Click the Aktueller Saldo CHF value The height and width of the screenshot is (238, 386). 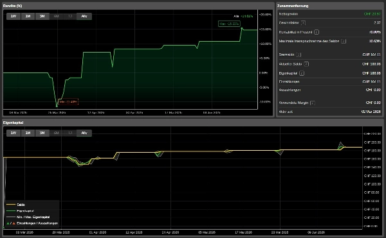[x=371, y=64]
